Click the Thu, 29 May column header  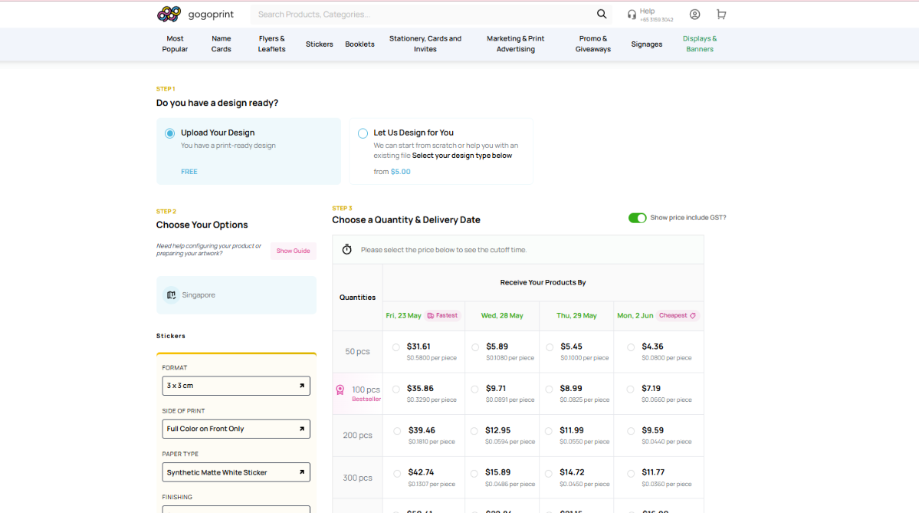tap(576, 315)
